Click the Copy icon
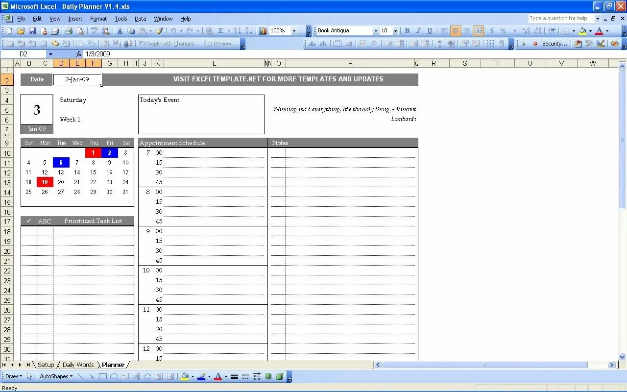627x392 pixels. [x=131, y=31]
